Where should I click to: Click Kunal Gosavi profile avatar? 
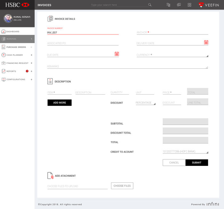pos(8,19)
